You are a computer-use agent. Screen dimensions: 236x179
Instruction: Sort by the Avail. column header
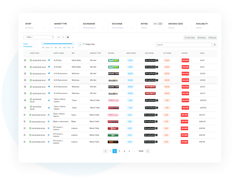(x=202, y=53)
